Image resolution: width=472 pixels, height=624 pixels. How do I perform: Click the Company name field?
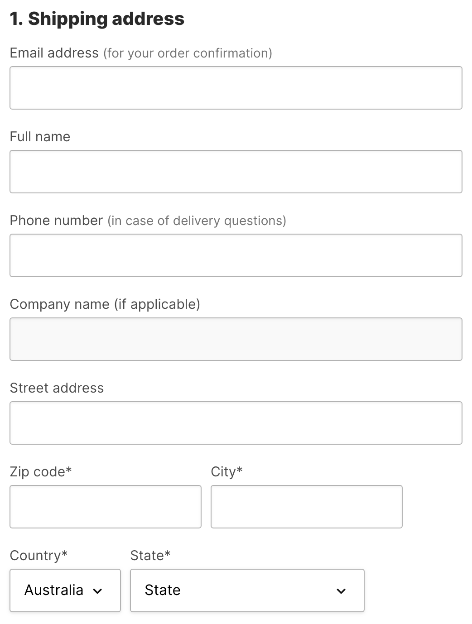[x=235, y=339]
